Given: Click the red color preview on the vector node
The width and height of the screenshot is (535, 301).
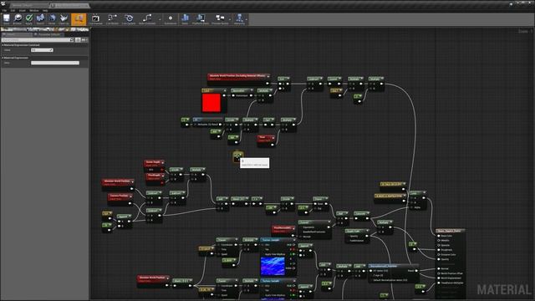Looking at the screenshot, I should (x=211, y=103).
